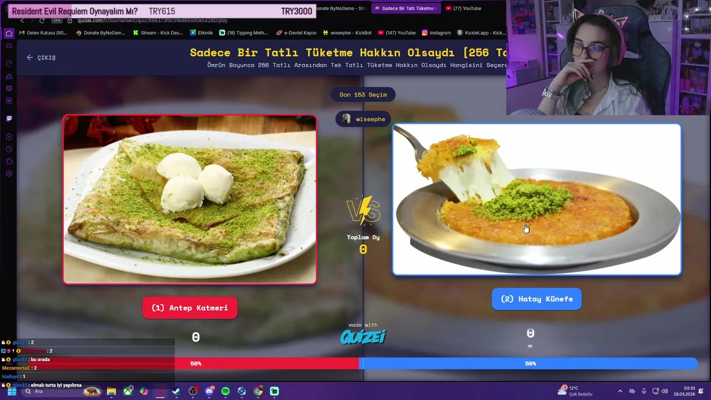The image size is (711, 400).
Task: Open the Instagram bookmark
Action: [x=436, y=33]
